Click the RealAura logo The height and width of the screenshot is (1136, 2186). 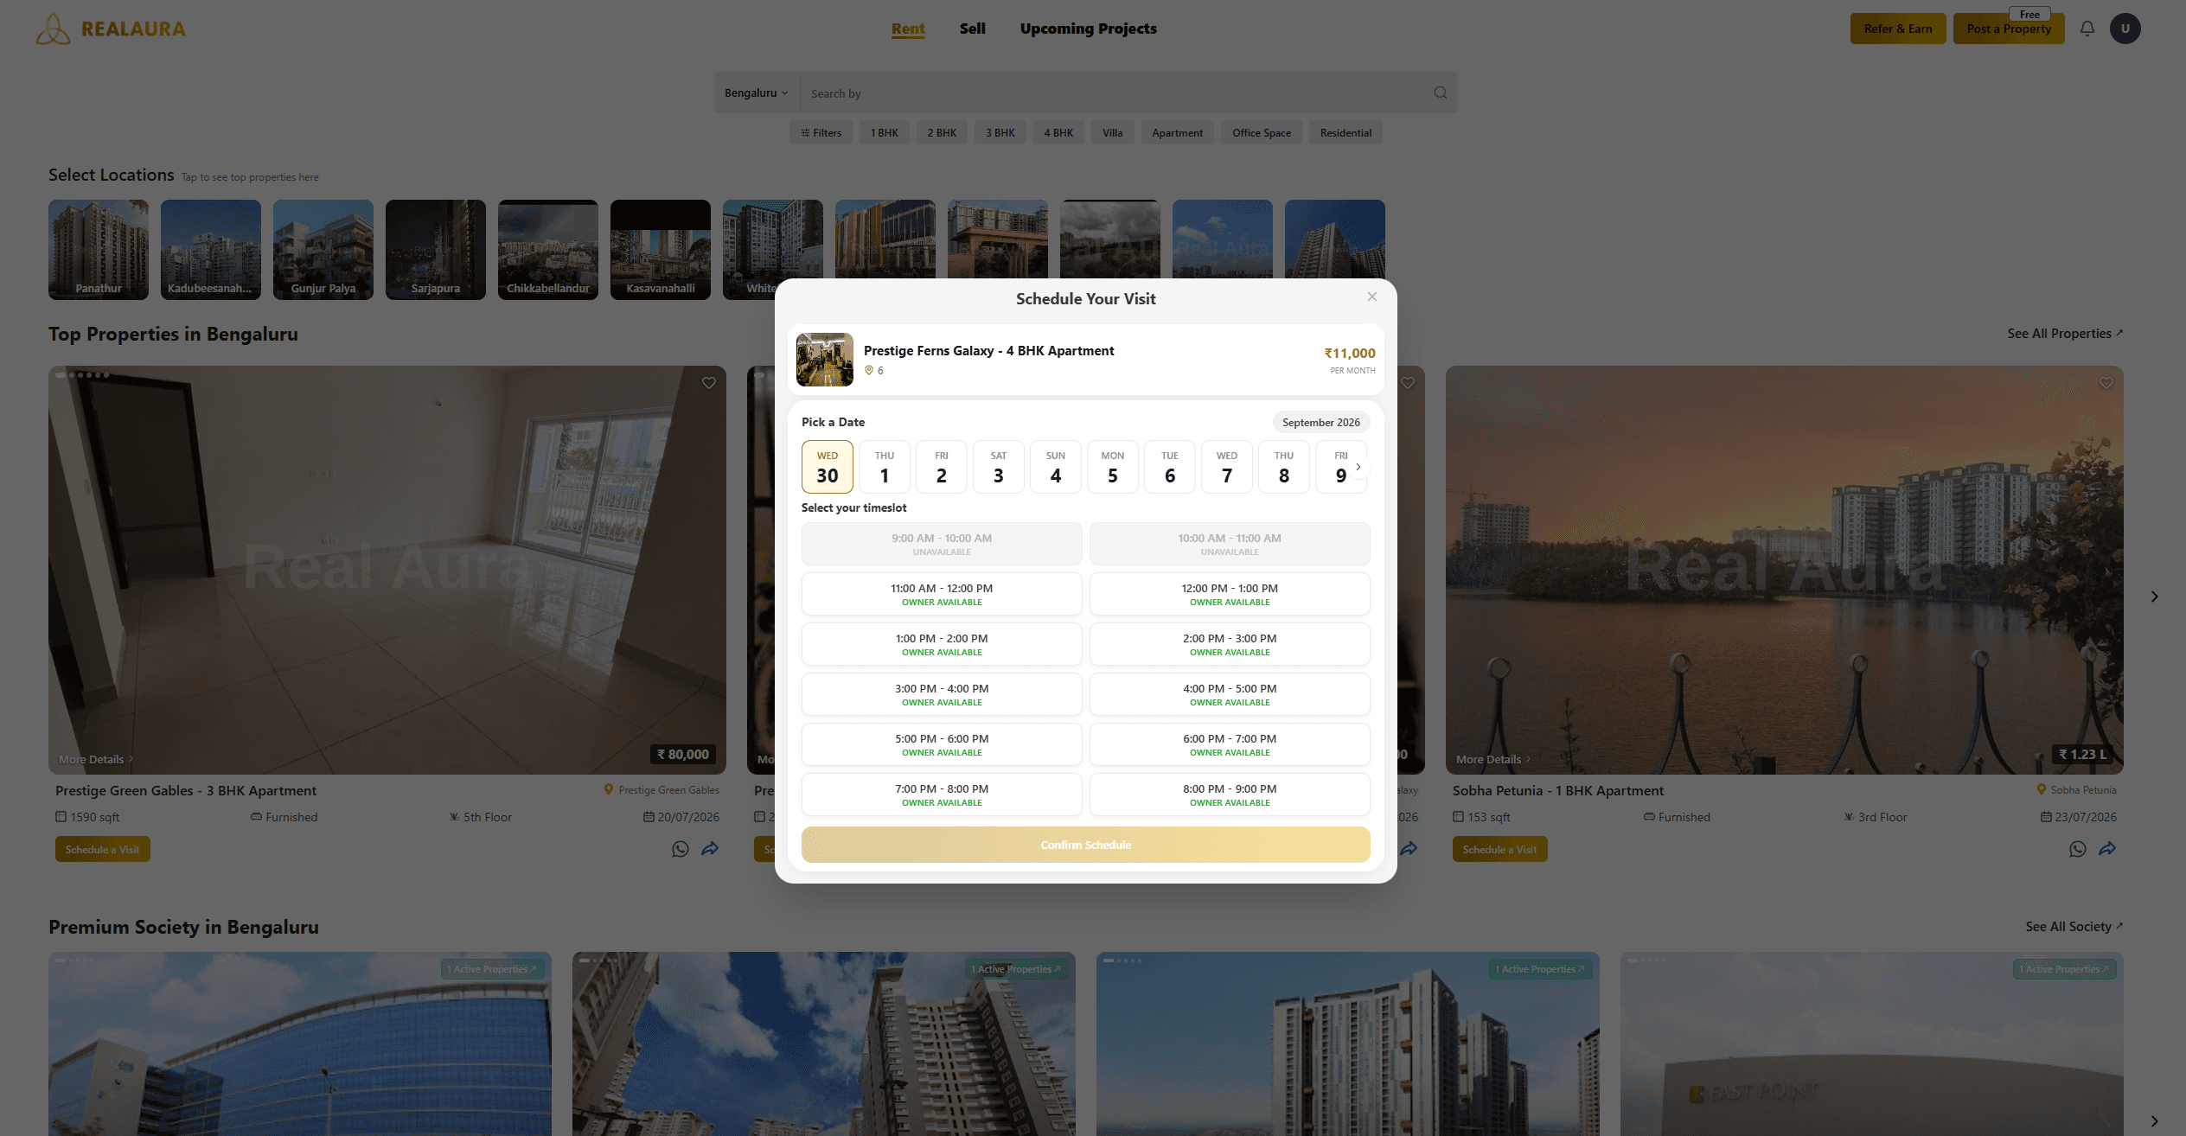(x=111, y=29)
